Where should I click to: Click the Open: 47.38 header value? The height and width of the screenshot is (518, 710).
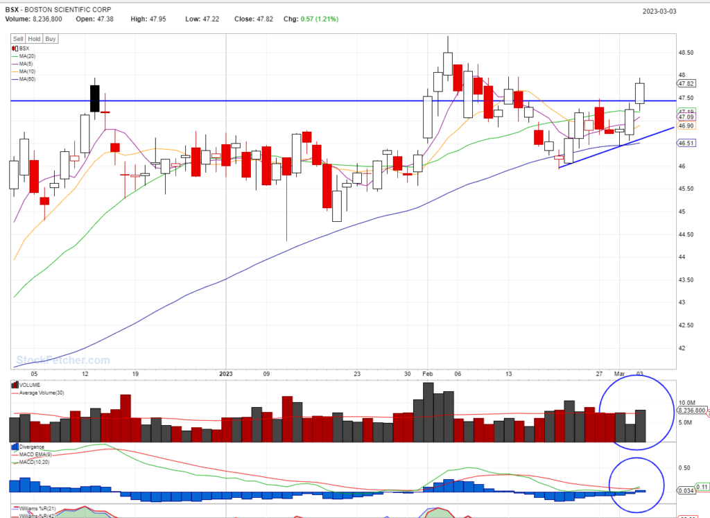(94, 19)
